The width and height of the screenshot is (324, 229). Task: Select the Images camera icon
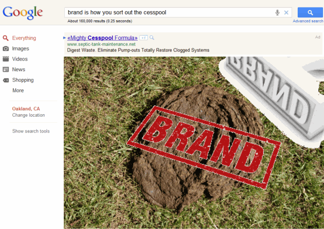pyautogui.click(x=6, y=49)
